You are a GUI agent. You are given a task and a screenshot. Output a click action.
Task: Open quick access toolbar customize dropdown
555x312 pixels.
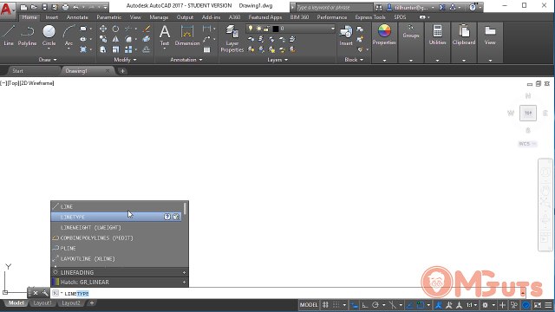(105, 7)
